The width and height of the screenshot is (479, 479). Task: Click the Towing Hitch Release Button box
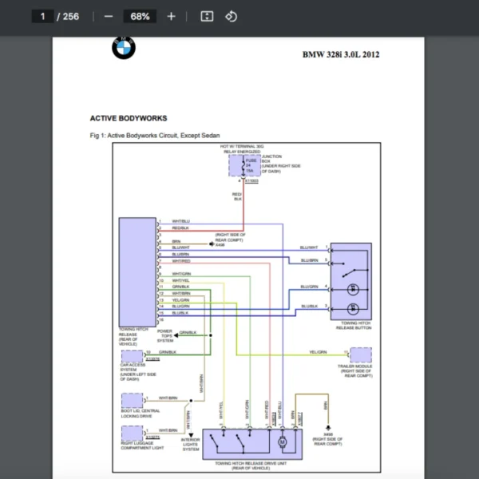350,280
